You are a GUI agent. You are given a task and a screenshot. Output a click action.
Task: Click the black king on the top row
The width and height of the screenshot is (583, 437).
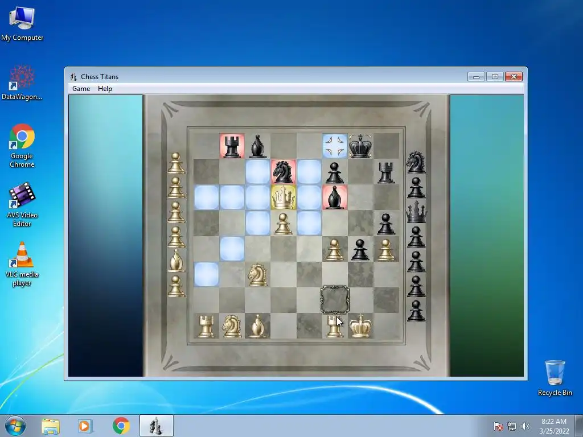coord(360,146)
